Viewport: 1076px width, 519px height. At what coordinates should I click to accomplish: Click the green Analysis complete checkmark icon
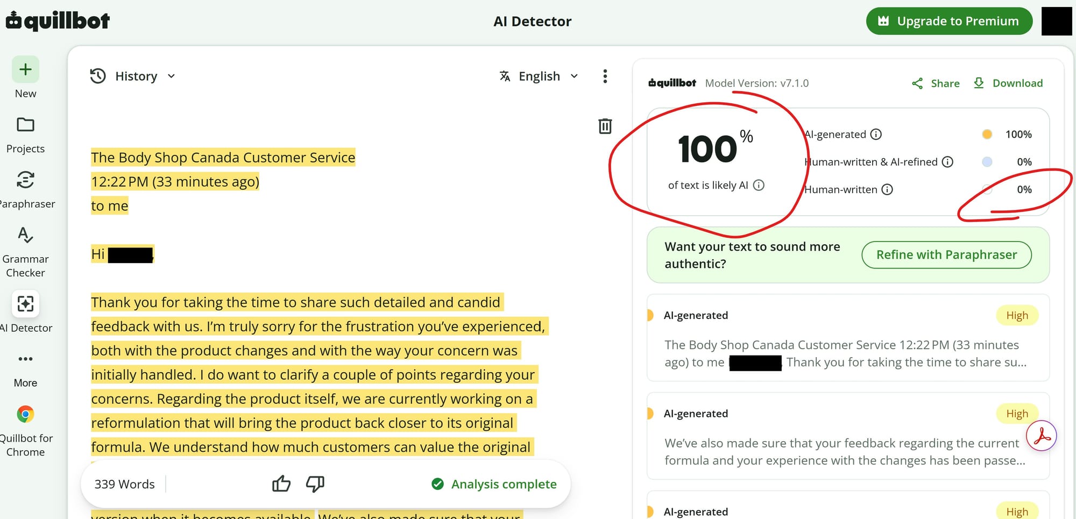(x=438, y=484)
